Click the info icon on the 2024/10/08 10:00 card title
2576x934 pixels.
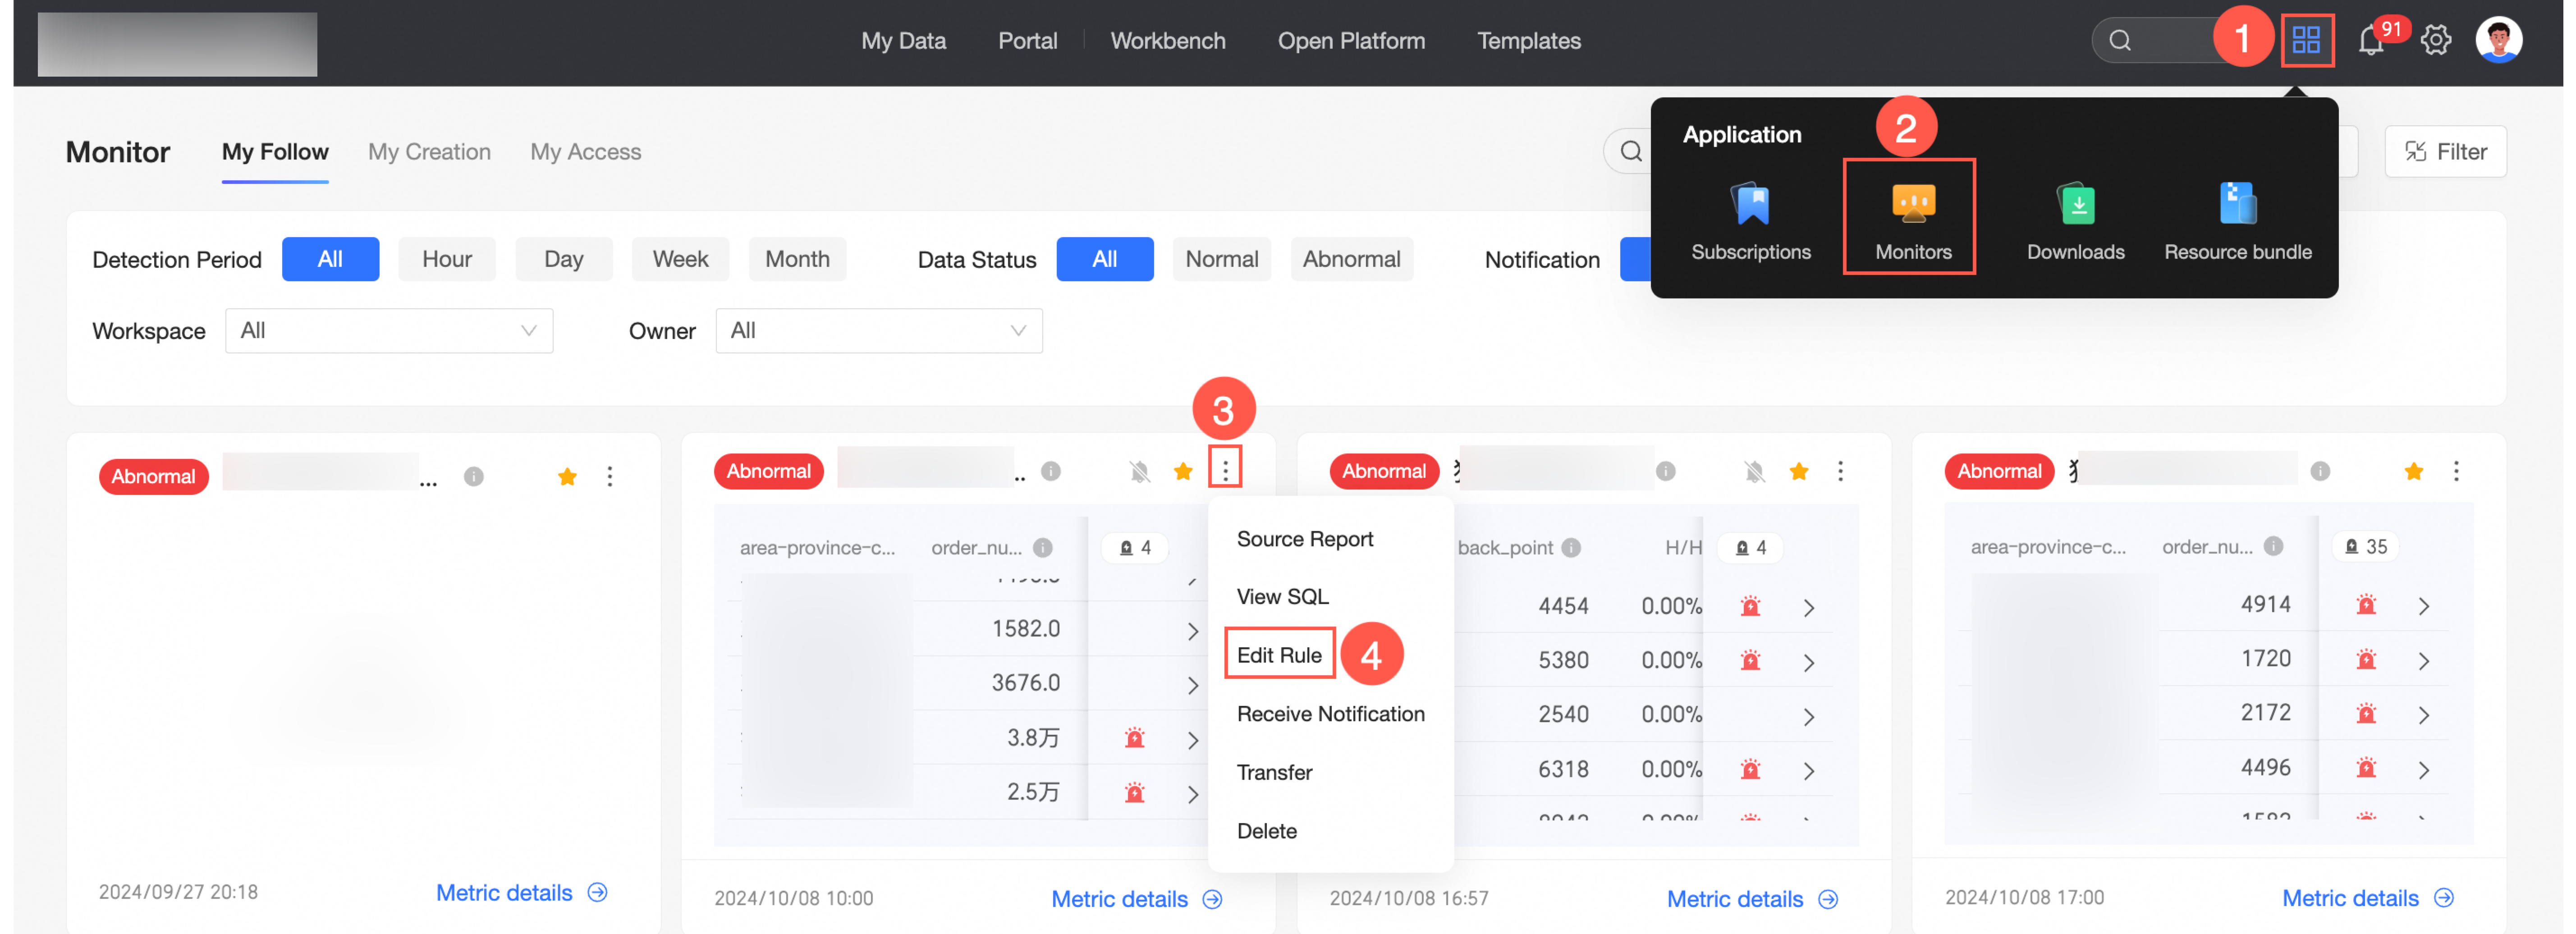point(1051,472)
